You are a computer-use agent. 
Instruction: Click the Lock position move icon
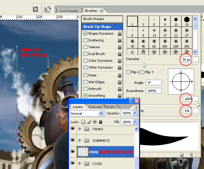click(x=95, y=122)
